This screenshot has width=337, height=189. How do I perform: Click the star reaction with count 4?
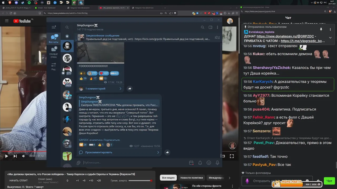83,73
